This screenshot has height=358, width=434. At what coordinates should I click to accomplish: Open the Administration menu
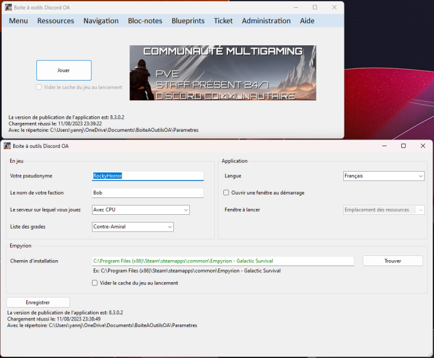click(266, 21)
